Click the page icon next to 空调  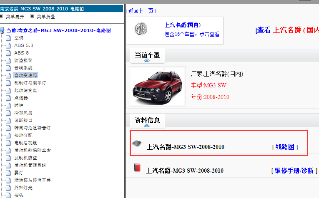(8, 38)
